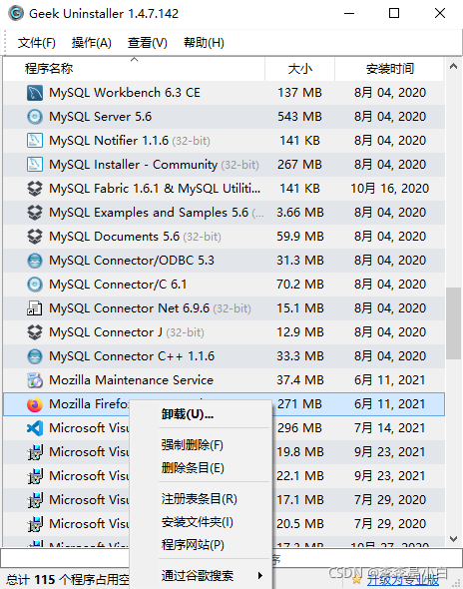This screenshot has height=589, width=463.
Task: Click the 10月 16, 2020 date cell
Action: [x=390, y=189]
